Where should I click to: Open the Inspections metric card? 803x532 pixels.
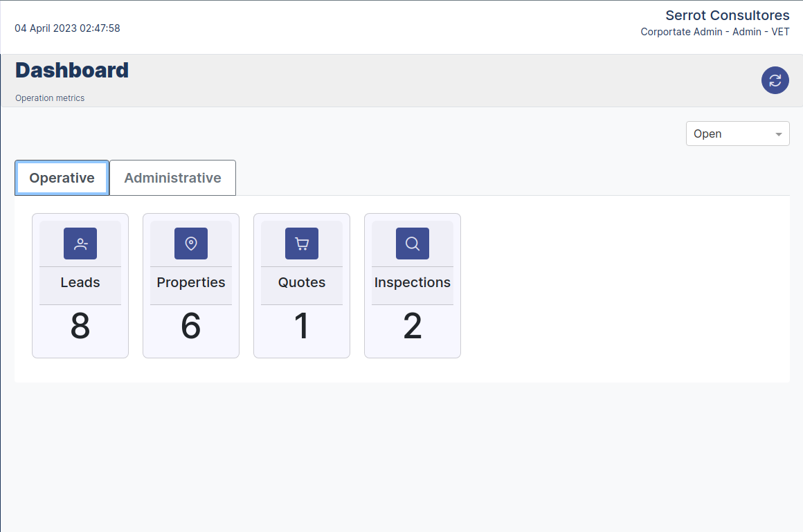point(412,285)
